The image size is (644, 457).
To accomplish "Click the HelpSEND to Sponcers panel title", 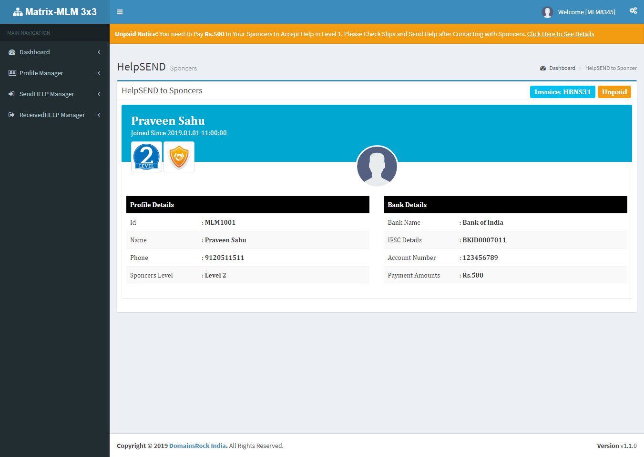I will coord(162,90).
